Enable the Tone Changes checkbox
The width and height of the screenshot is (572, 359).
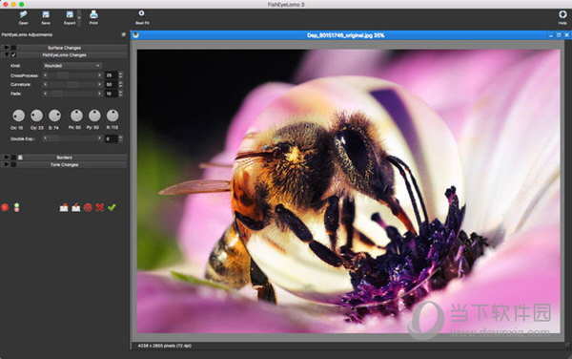coord(13,165)
